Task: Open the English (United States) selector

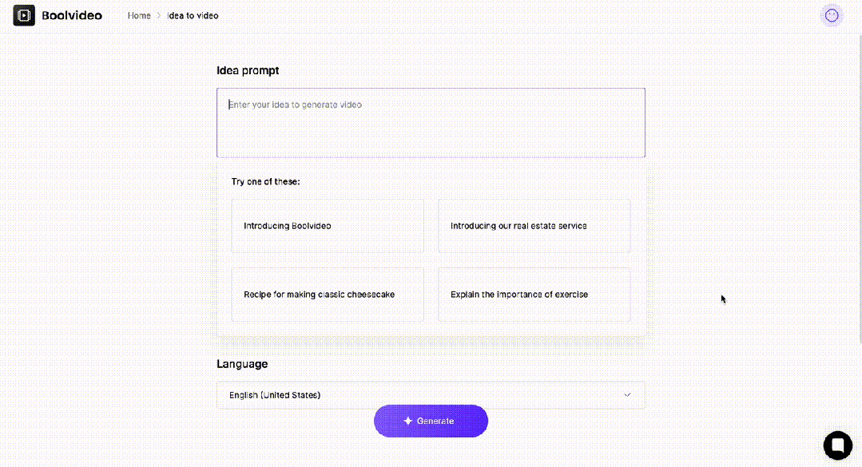Action: (431, 394)
